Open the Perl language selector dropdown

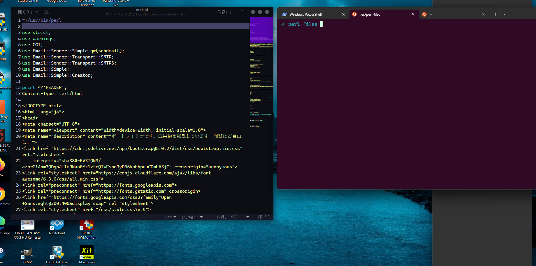pyautogui.click(x=171, y=217)
